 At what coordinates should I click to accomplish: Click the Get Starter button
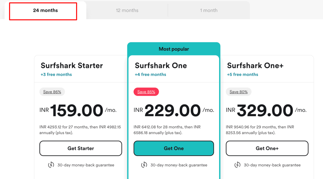(81, 148)
